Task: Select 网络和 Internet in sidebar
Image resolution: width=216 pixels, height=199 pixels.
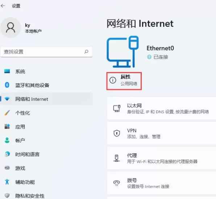Action: pyautogui.click(x=46, y=99)
